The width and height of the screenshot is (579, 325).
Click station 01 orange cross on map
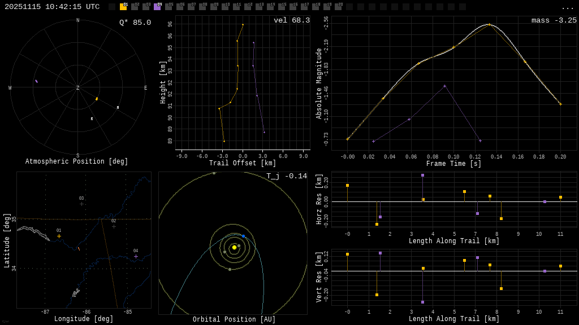click(x=59, y=236)
